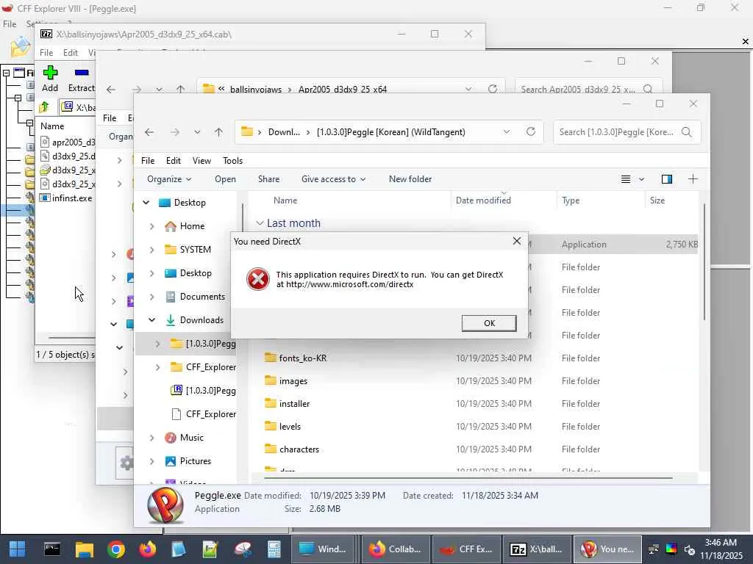Open Edit menu in Peggle folder window

[x=174, y=161]
